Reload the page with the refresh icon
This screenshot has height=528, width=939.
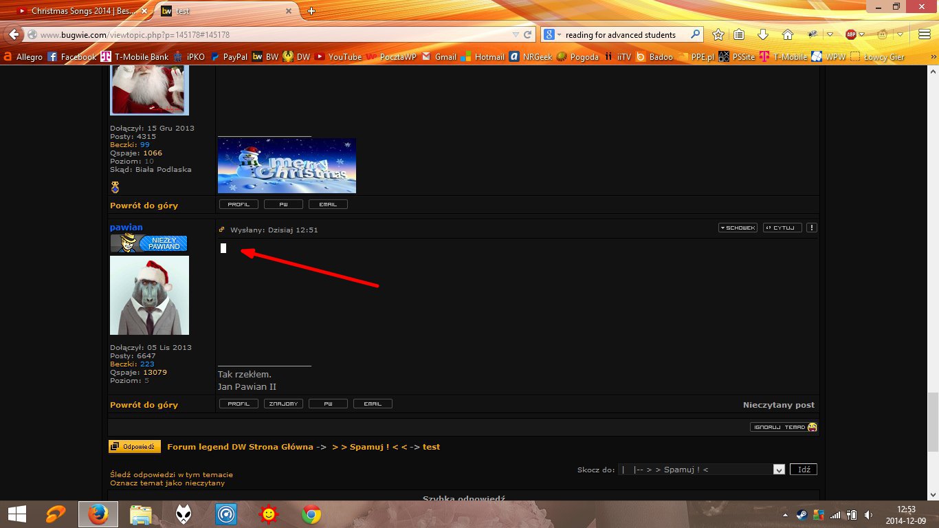coord(528,35)
